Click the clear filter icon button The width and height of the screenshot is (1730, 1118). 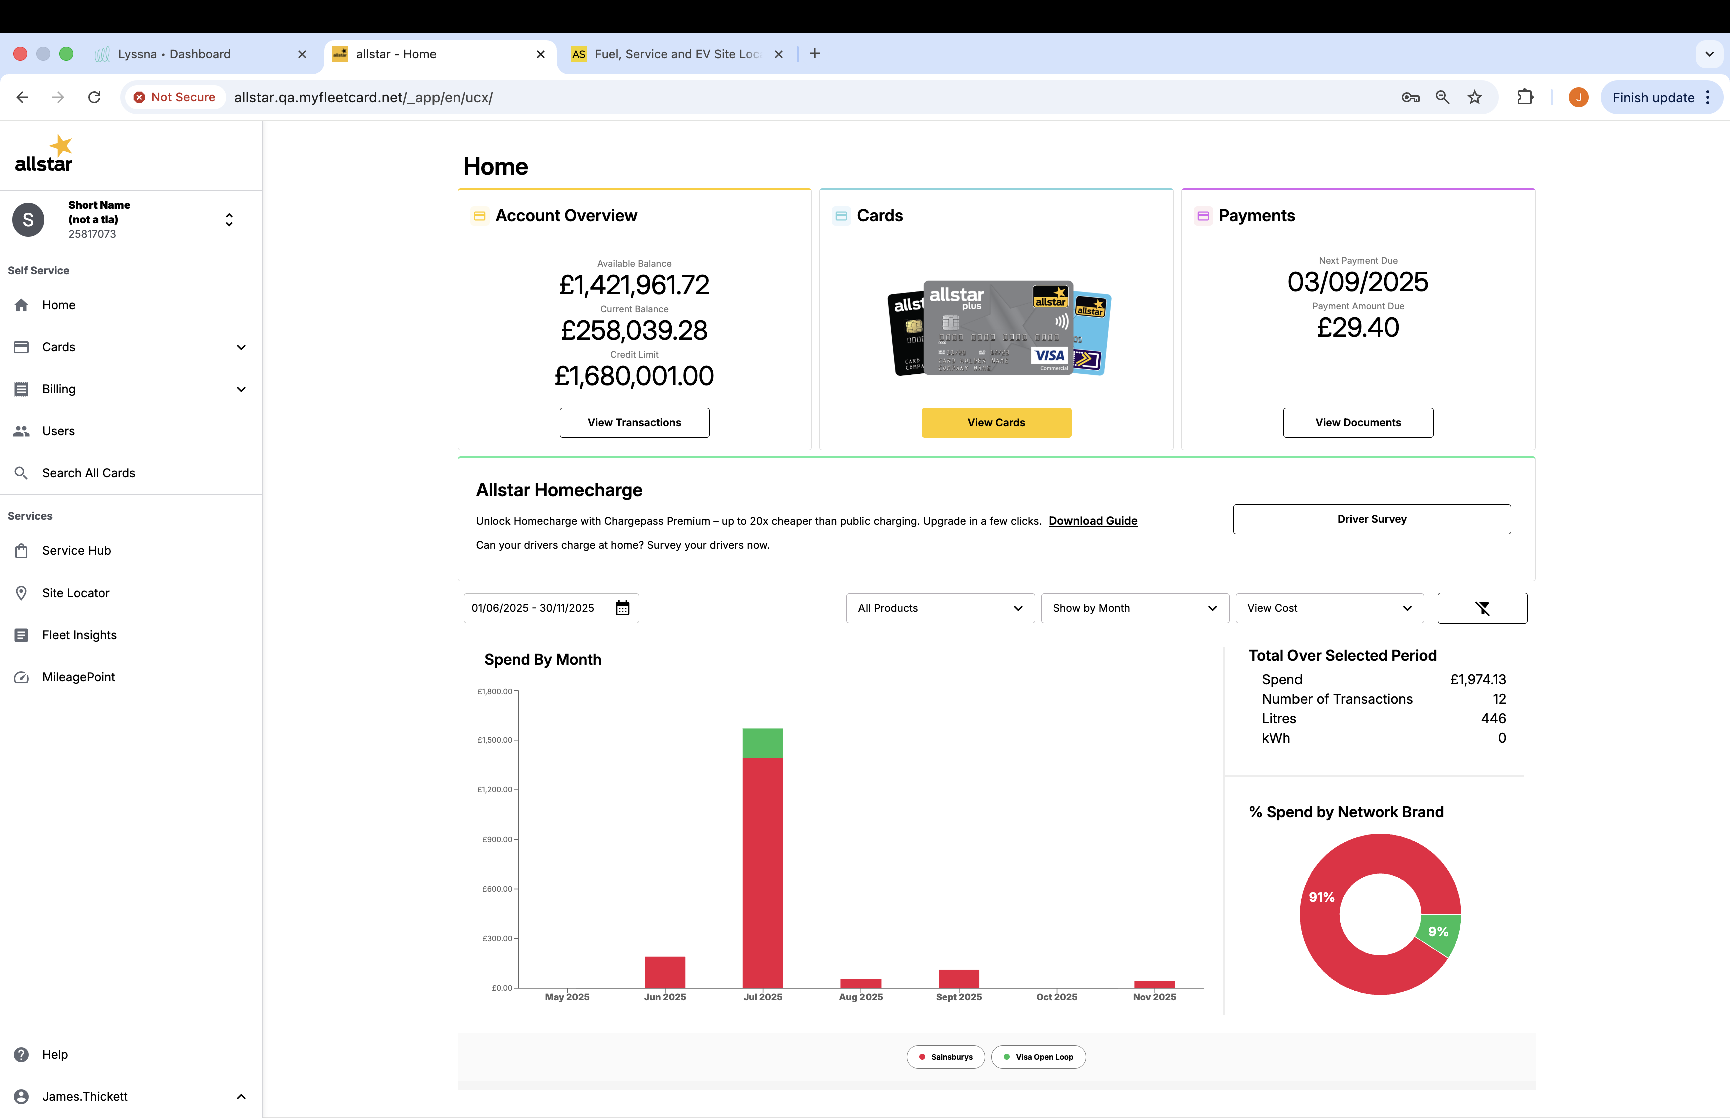[1482, 608]
